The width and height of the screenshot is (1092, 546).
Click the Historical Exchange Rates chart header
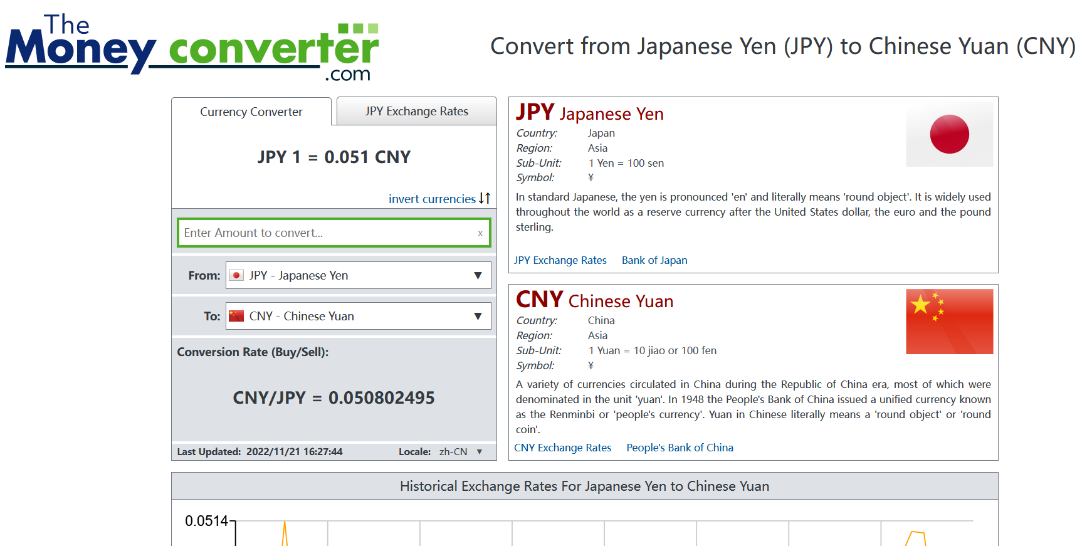tap(585, 486)
